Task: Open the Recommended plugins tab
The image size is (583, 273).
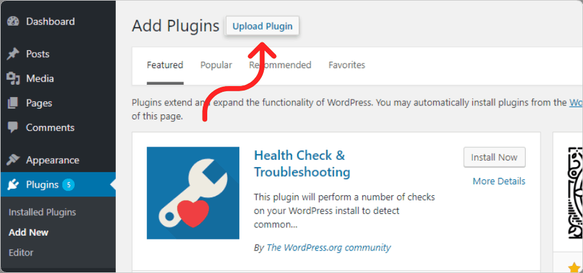Action: [x=280, y=66]
